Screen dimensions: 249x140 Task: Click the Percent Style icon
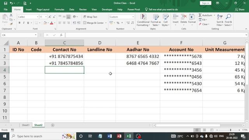[118, 23]
